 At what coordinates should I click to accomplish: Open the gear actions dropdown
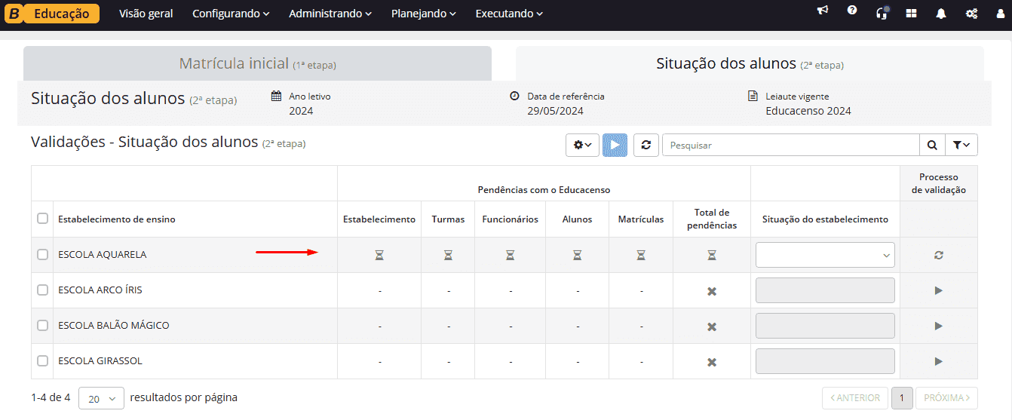click(582, 145)
